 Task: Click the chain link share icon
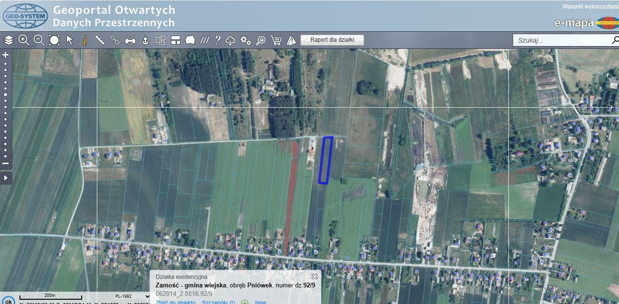click(x=115, y=40)
